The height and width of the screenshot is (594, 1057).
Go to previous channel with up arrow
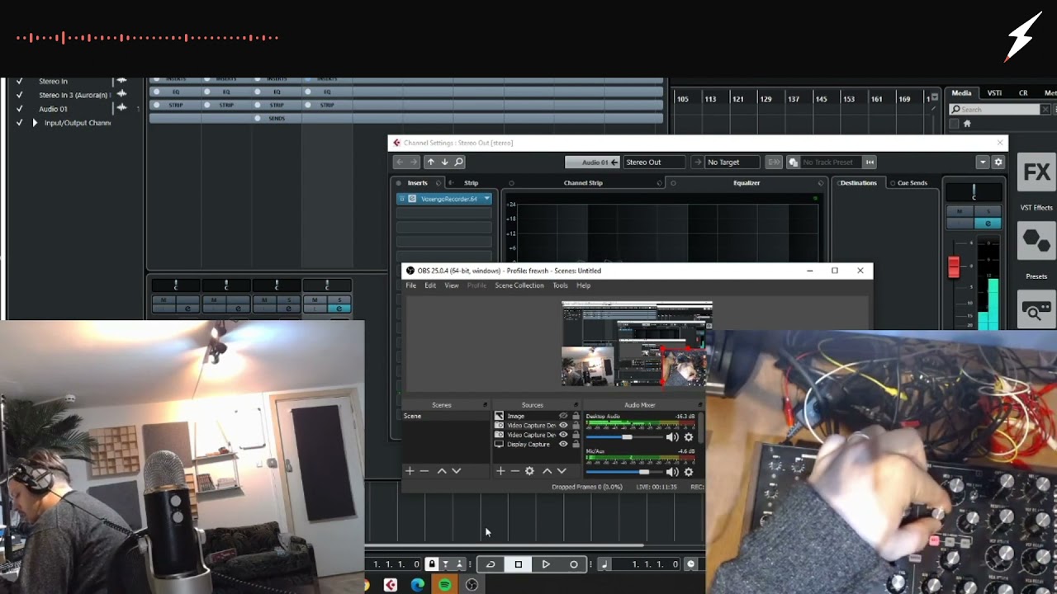coord(430,162)
